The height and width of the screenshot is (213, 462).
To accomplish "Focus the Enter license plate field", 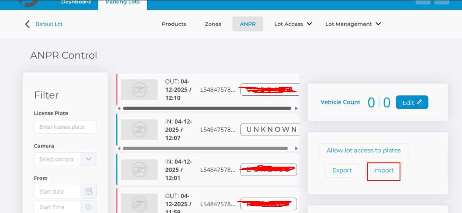I will click(65, 127).
